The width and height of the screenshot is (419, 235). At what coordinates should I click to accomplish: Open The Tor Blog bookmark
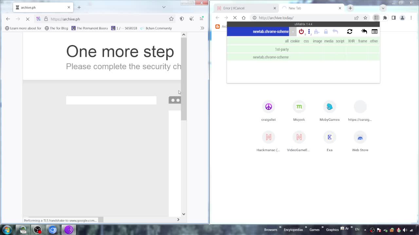pyautogui.click(x=56, y=28)
